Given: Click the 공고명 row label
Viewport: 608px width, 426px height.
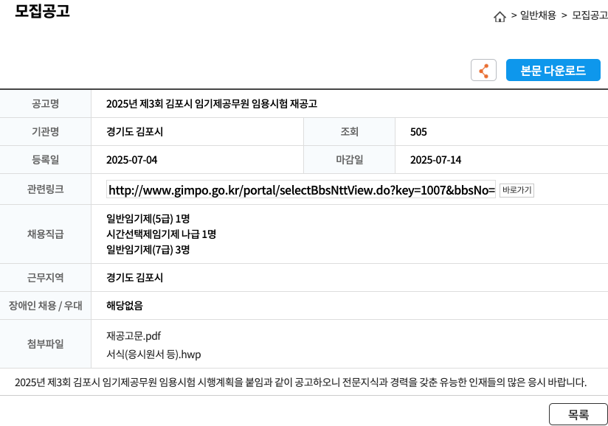Looking at the screenshot, I should (45, 104).
